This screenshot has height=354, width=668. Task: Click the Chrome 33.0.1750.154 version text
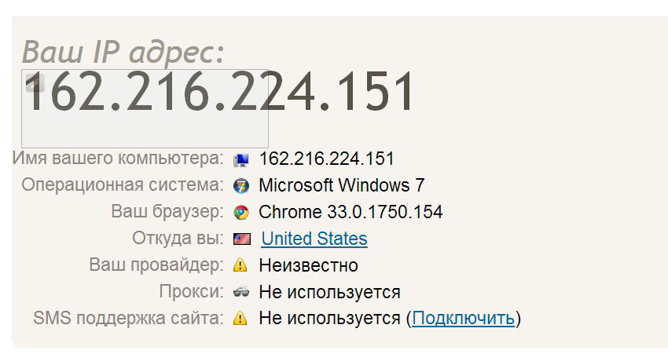click(351, 212)
